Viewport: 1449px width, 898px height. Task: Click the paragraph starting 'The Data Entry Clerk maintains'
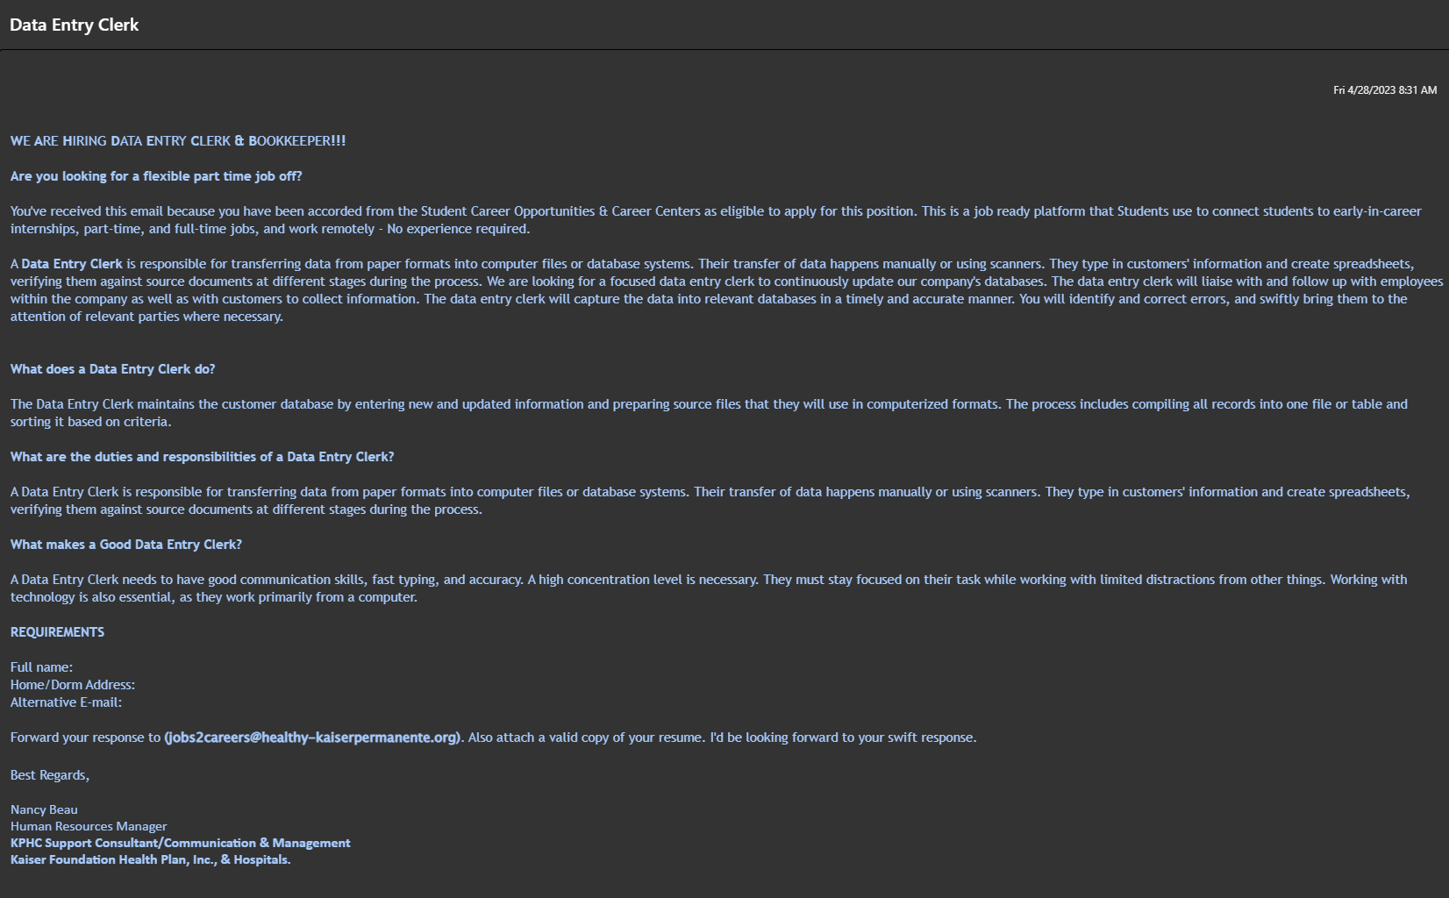(x=709, y=413)
